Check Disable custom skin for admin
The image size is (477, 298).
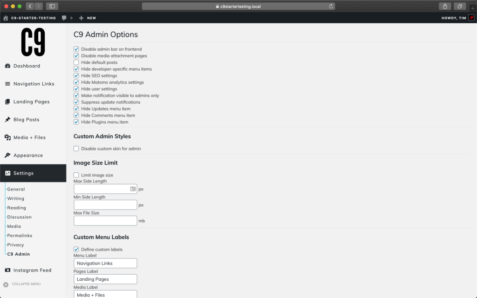click(76, 149)
